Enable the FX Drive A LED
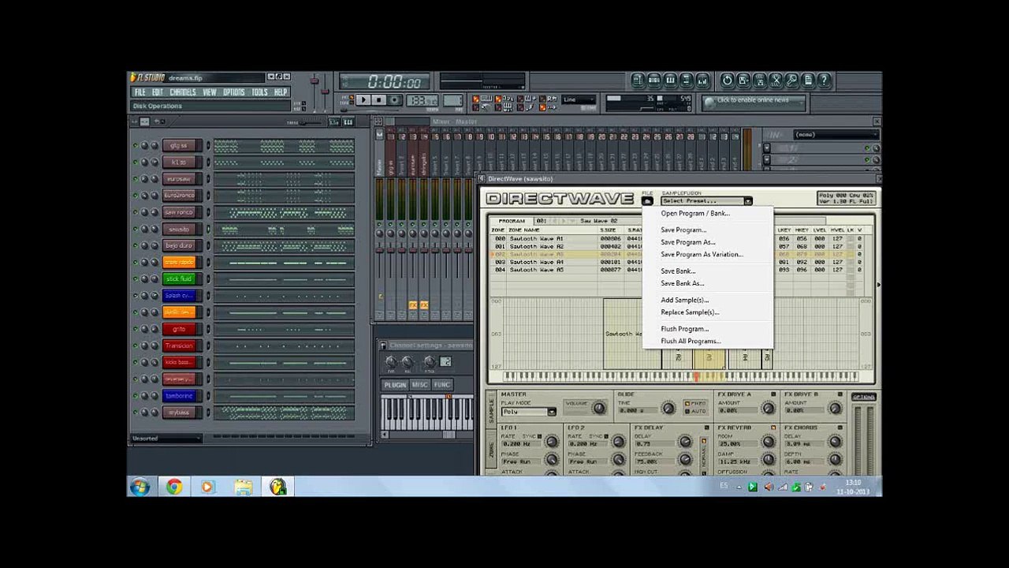1009x568 pixels. pyautogui.click(x=773, y=394)
